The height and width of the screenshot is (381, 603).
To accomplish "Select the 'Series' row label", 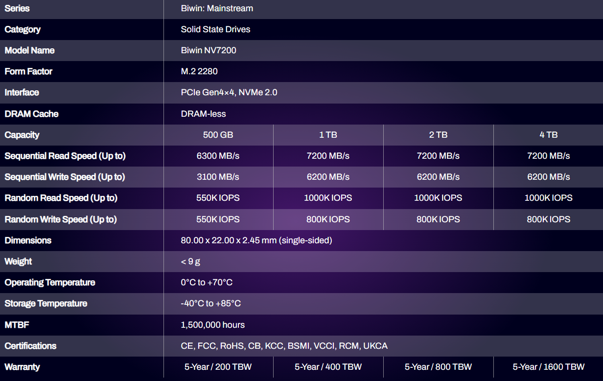I will click(17, 8).
